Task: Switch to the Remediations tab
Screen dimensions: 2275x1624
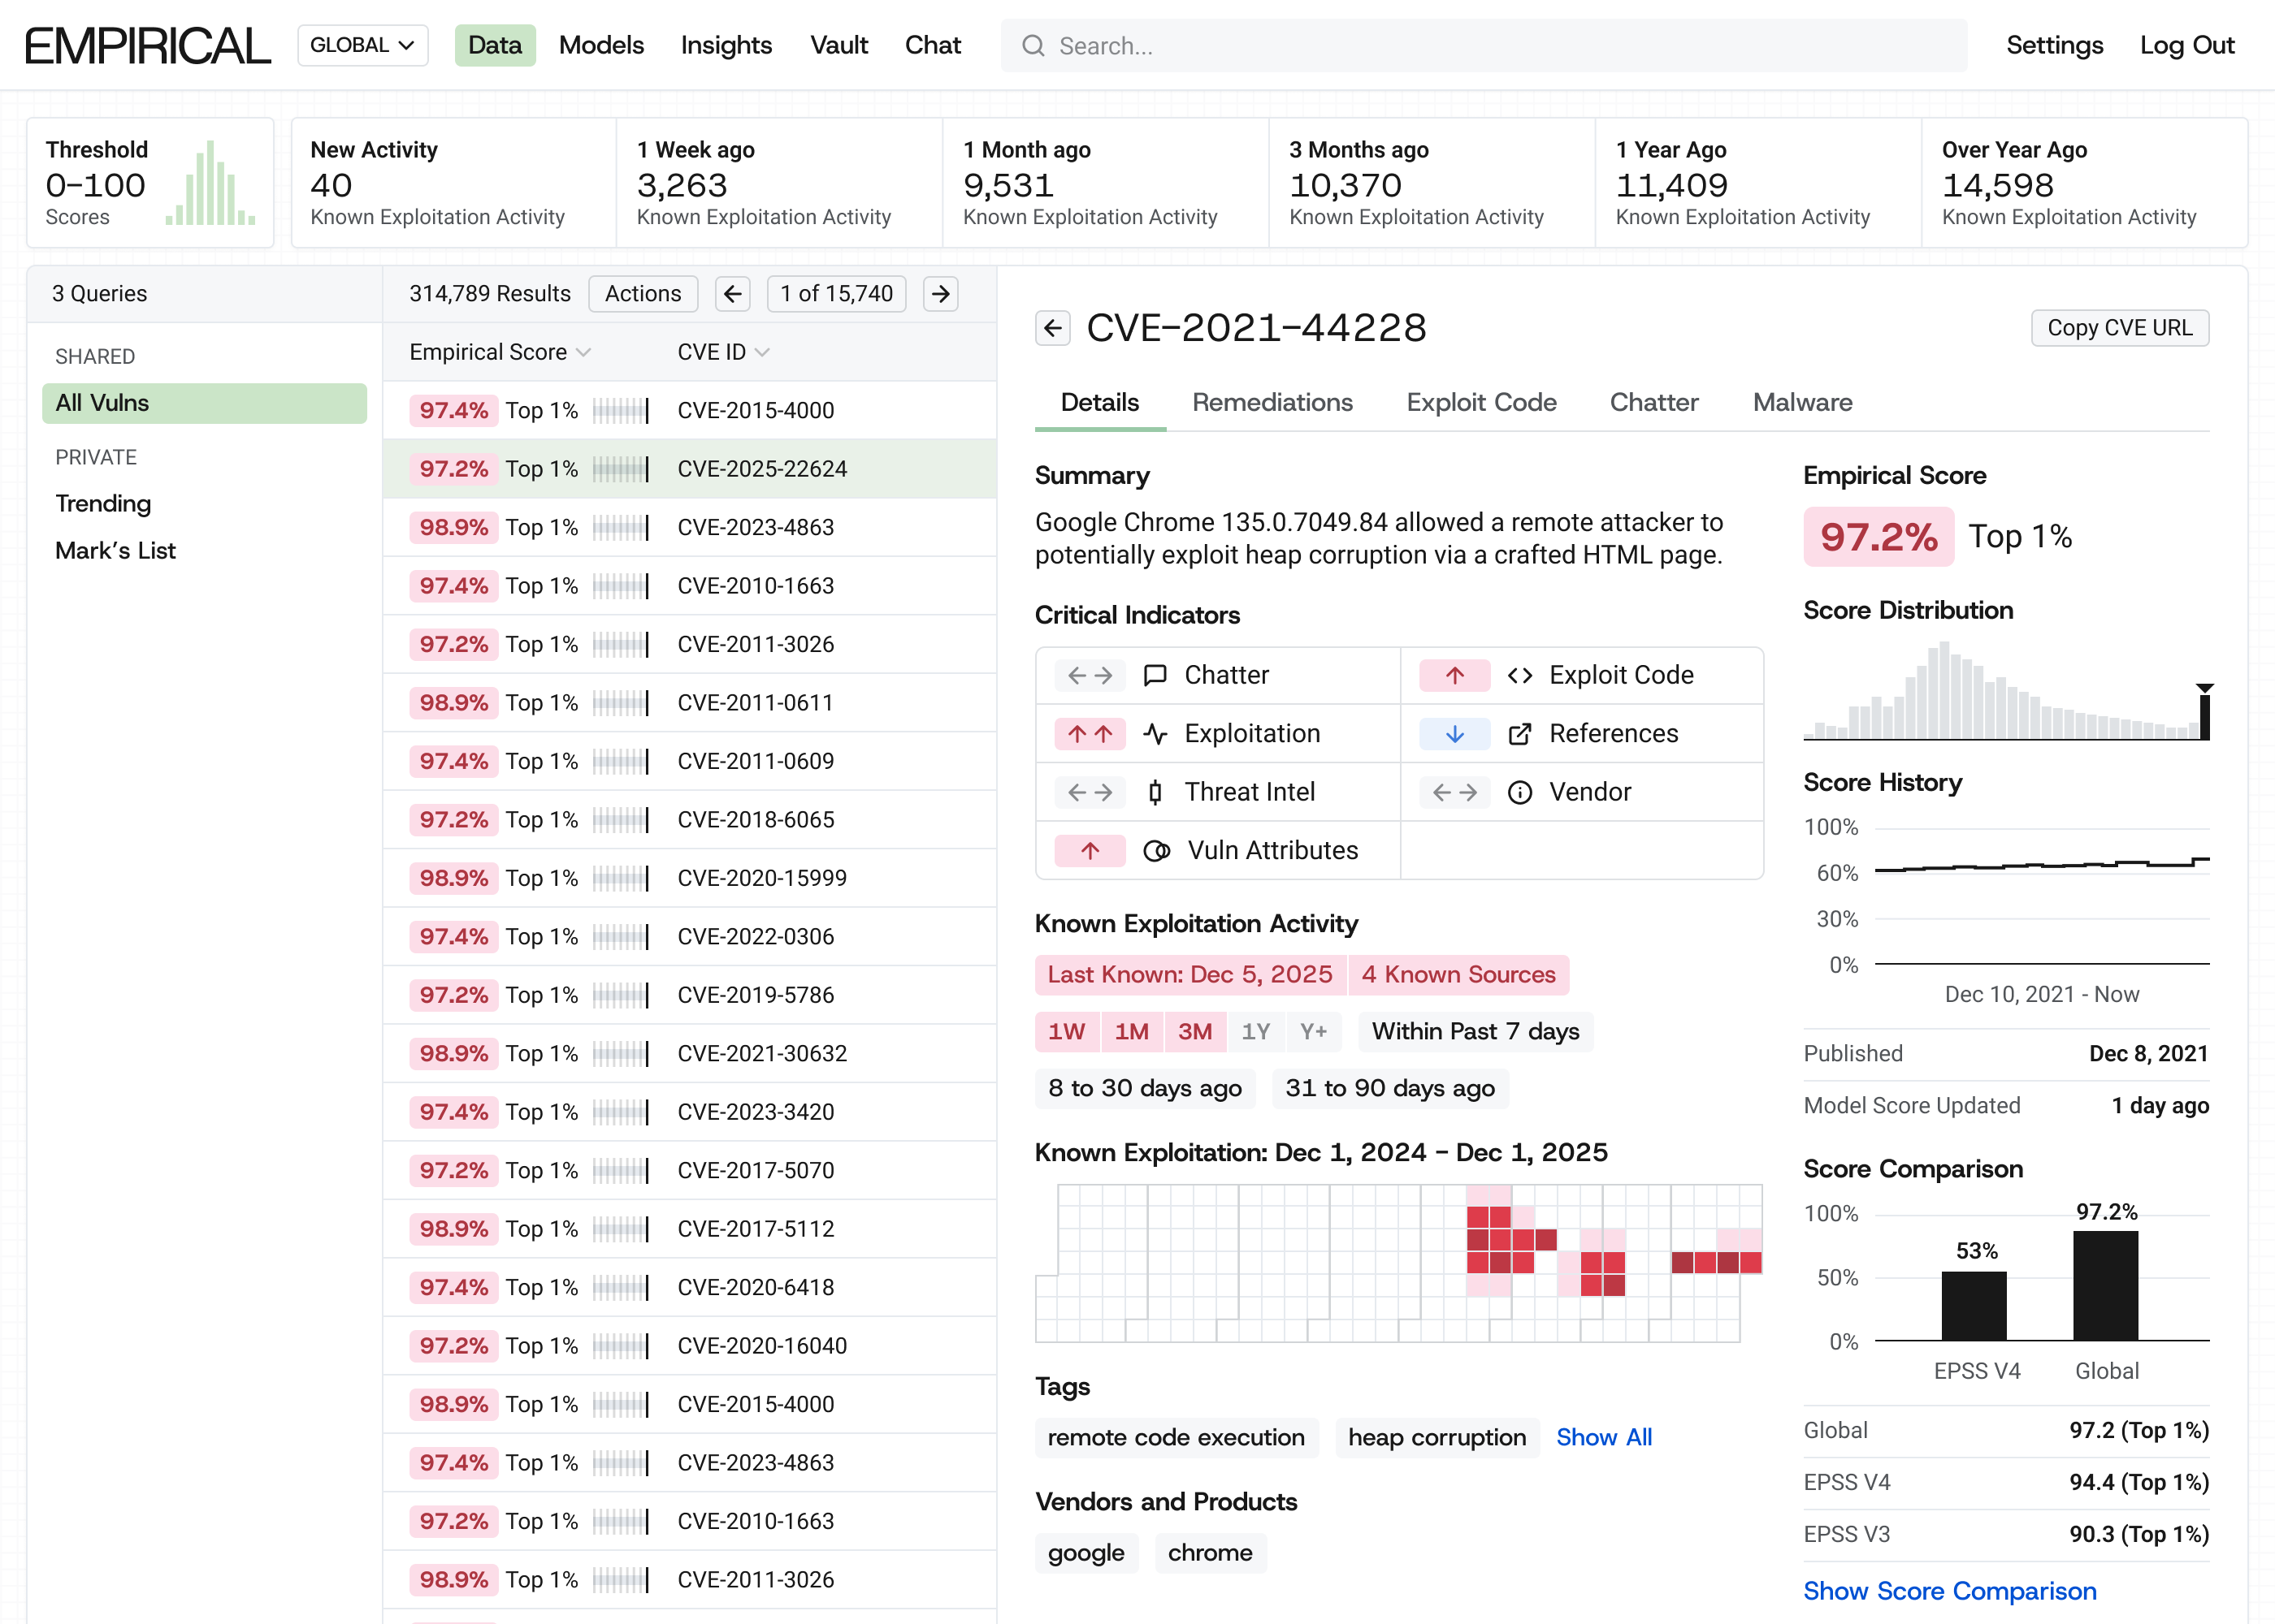Action: pyautogui.click(x=1272, y=402)
